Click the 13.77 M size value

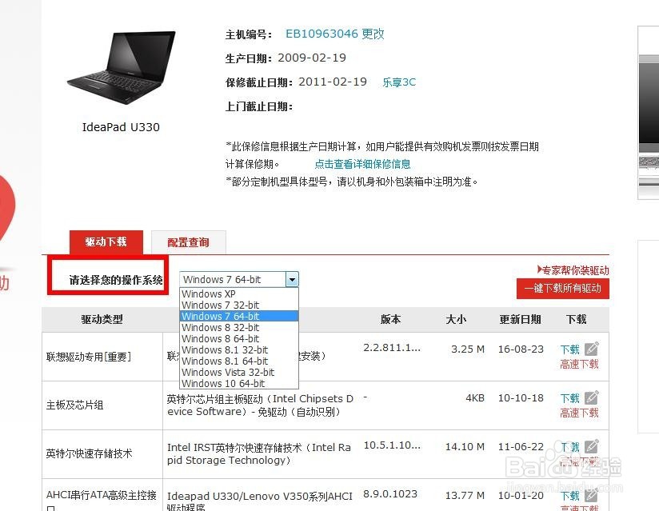(465, 496)
